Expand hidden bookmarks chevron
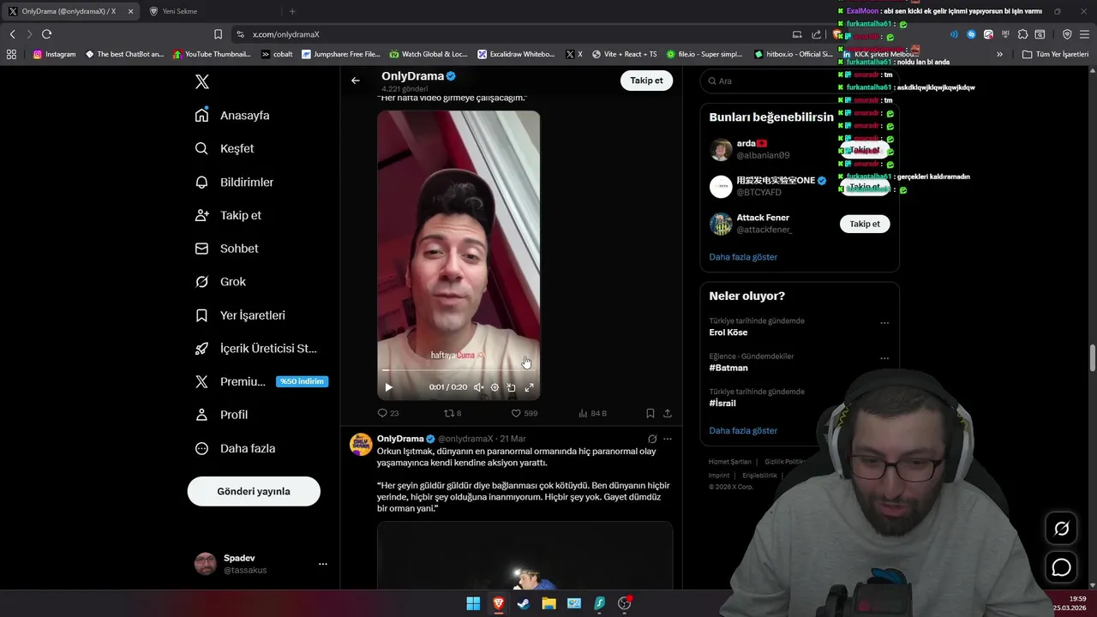This screenshot has width=1097, height=617. pyautogui.click(x=999, y=54)
